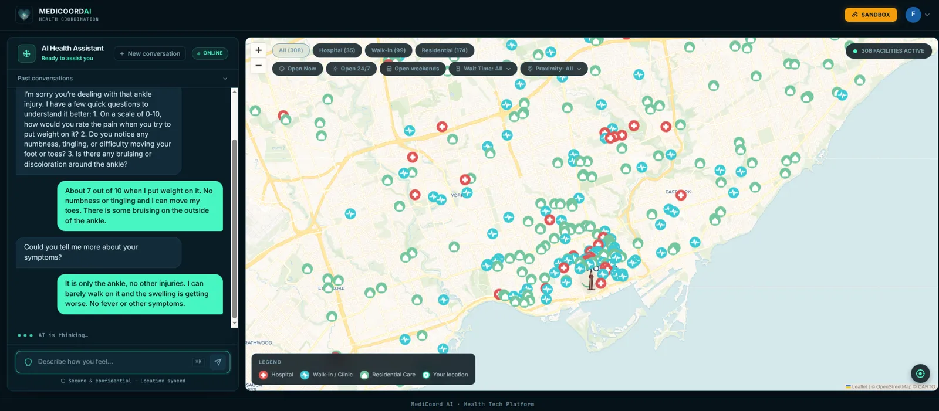Click the chat scrollbar thumb
This screenshot has height=411, width=939.
pos(235,229)
